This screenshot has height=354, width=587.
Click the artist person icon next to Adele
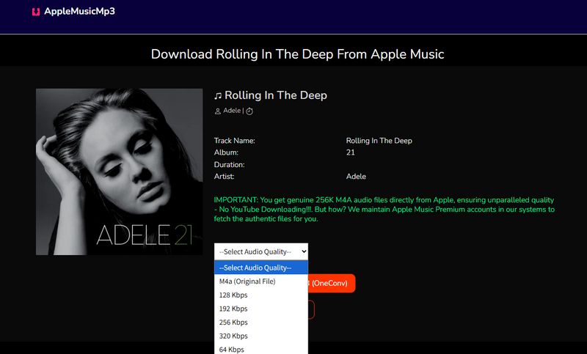point(217,111)
